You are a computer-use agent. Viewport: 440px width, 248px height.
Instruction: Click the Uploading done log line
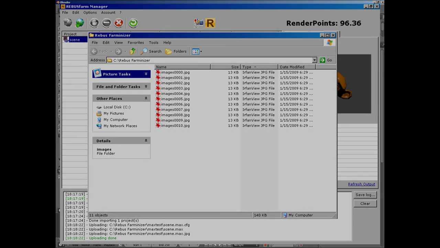click(91, 238)
